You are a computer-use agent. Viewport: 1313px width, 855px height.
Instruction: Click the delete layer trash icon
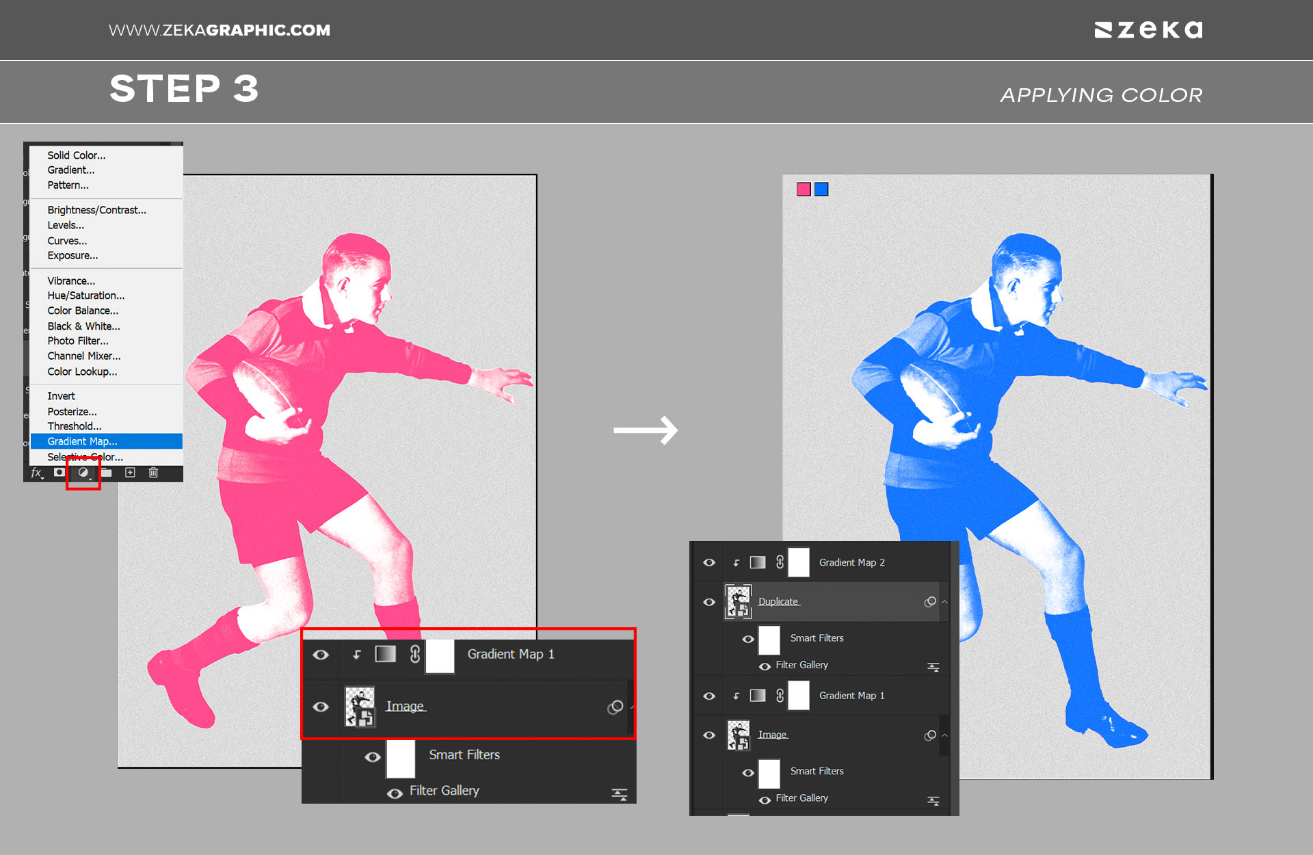coord(153,473)
